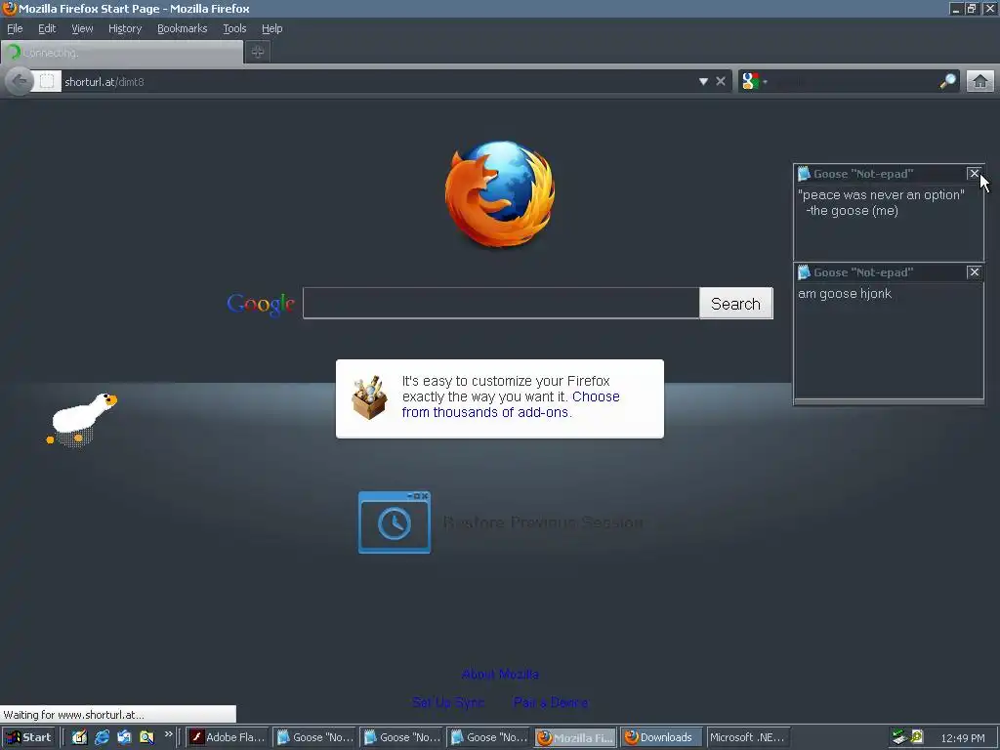The width and height of the screenshot is (1000, 750).
Task: Open the Pair a Device link
Action: pos(551,702)
